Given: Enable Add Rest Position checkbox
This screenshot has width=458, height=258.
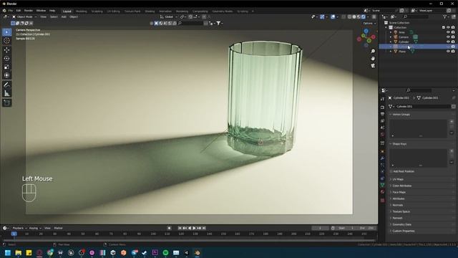Looking at the screenshot, I should (391, 171).
